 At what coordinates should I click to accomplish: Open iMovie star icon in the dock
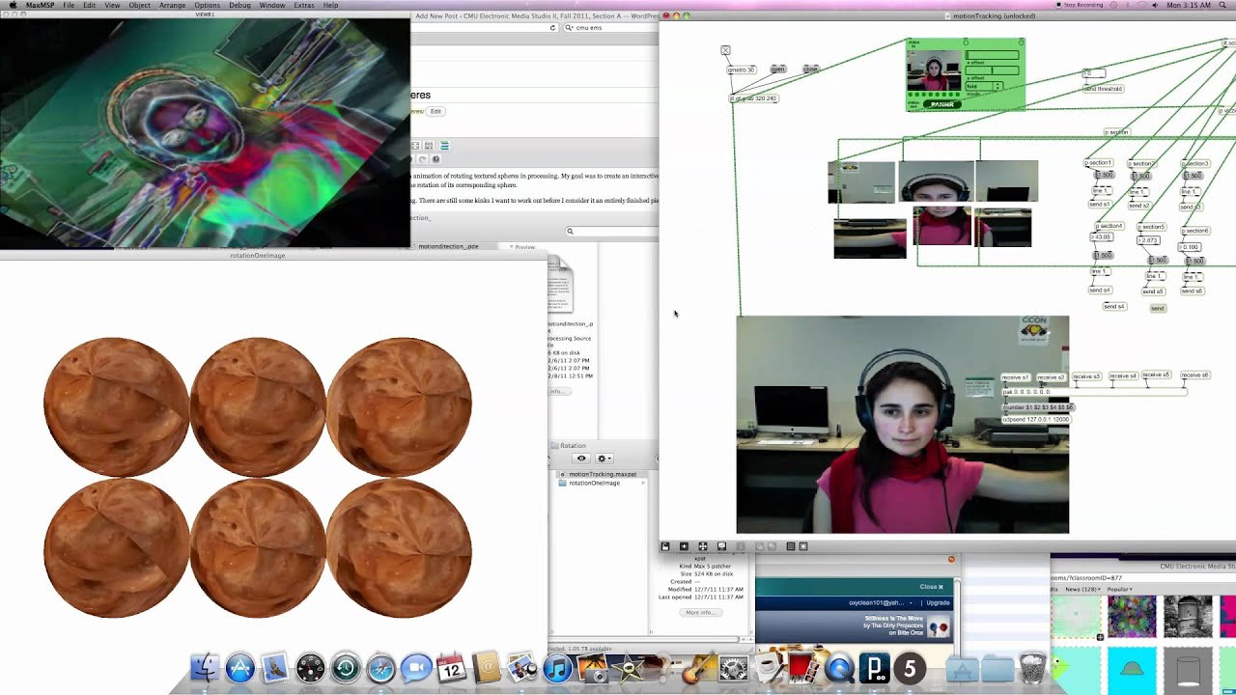[629, 668]
